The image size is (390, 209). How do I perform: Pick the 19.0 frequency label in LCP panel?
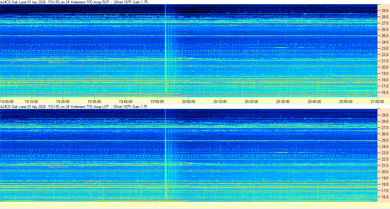coord(385,178)
